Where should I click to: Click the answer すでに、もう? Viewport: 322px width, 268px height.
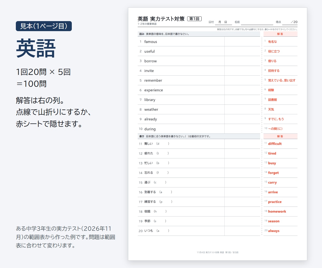(x=276, y=119)
